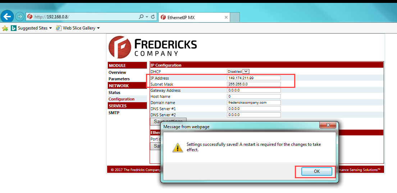Click the site favicon in the address bar

tap(30, 17)
